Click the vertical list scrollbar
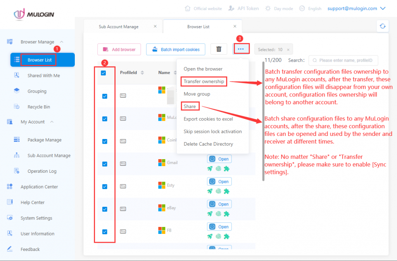 point(263,121)
